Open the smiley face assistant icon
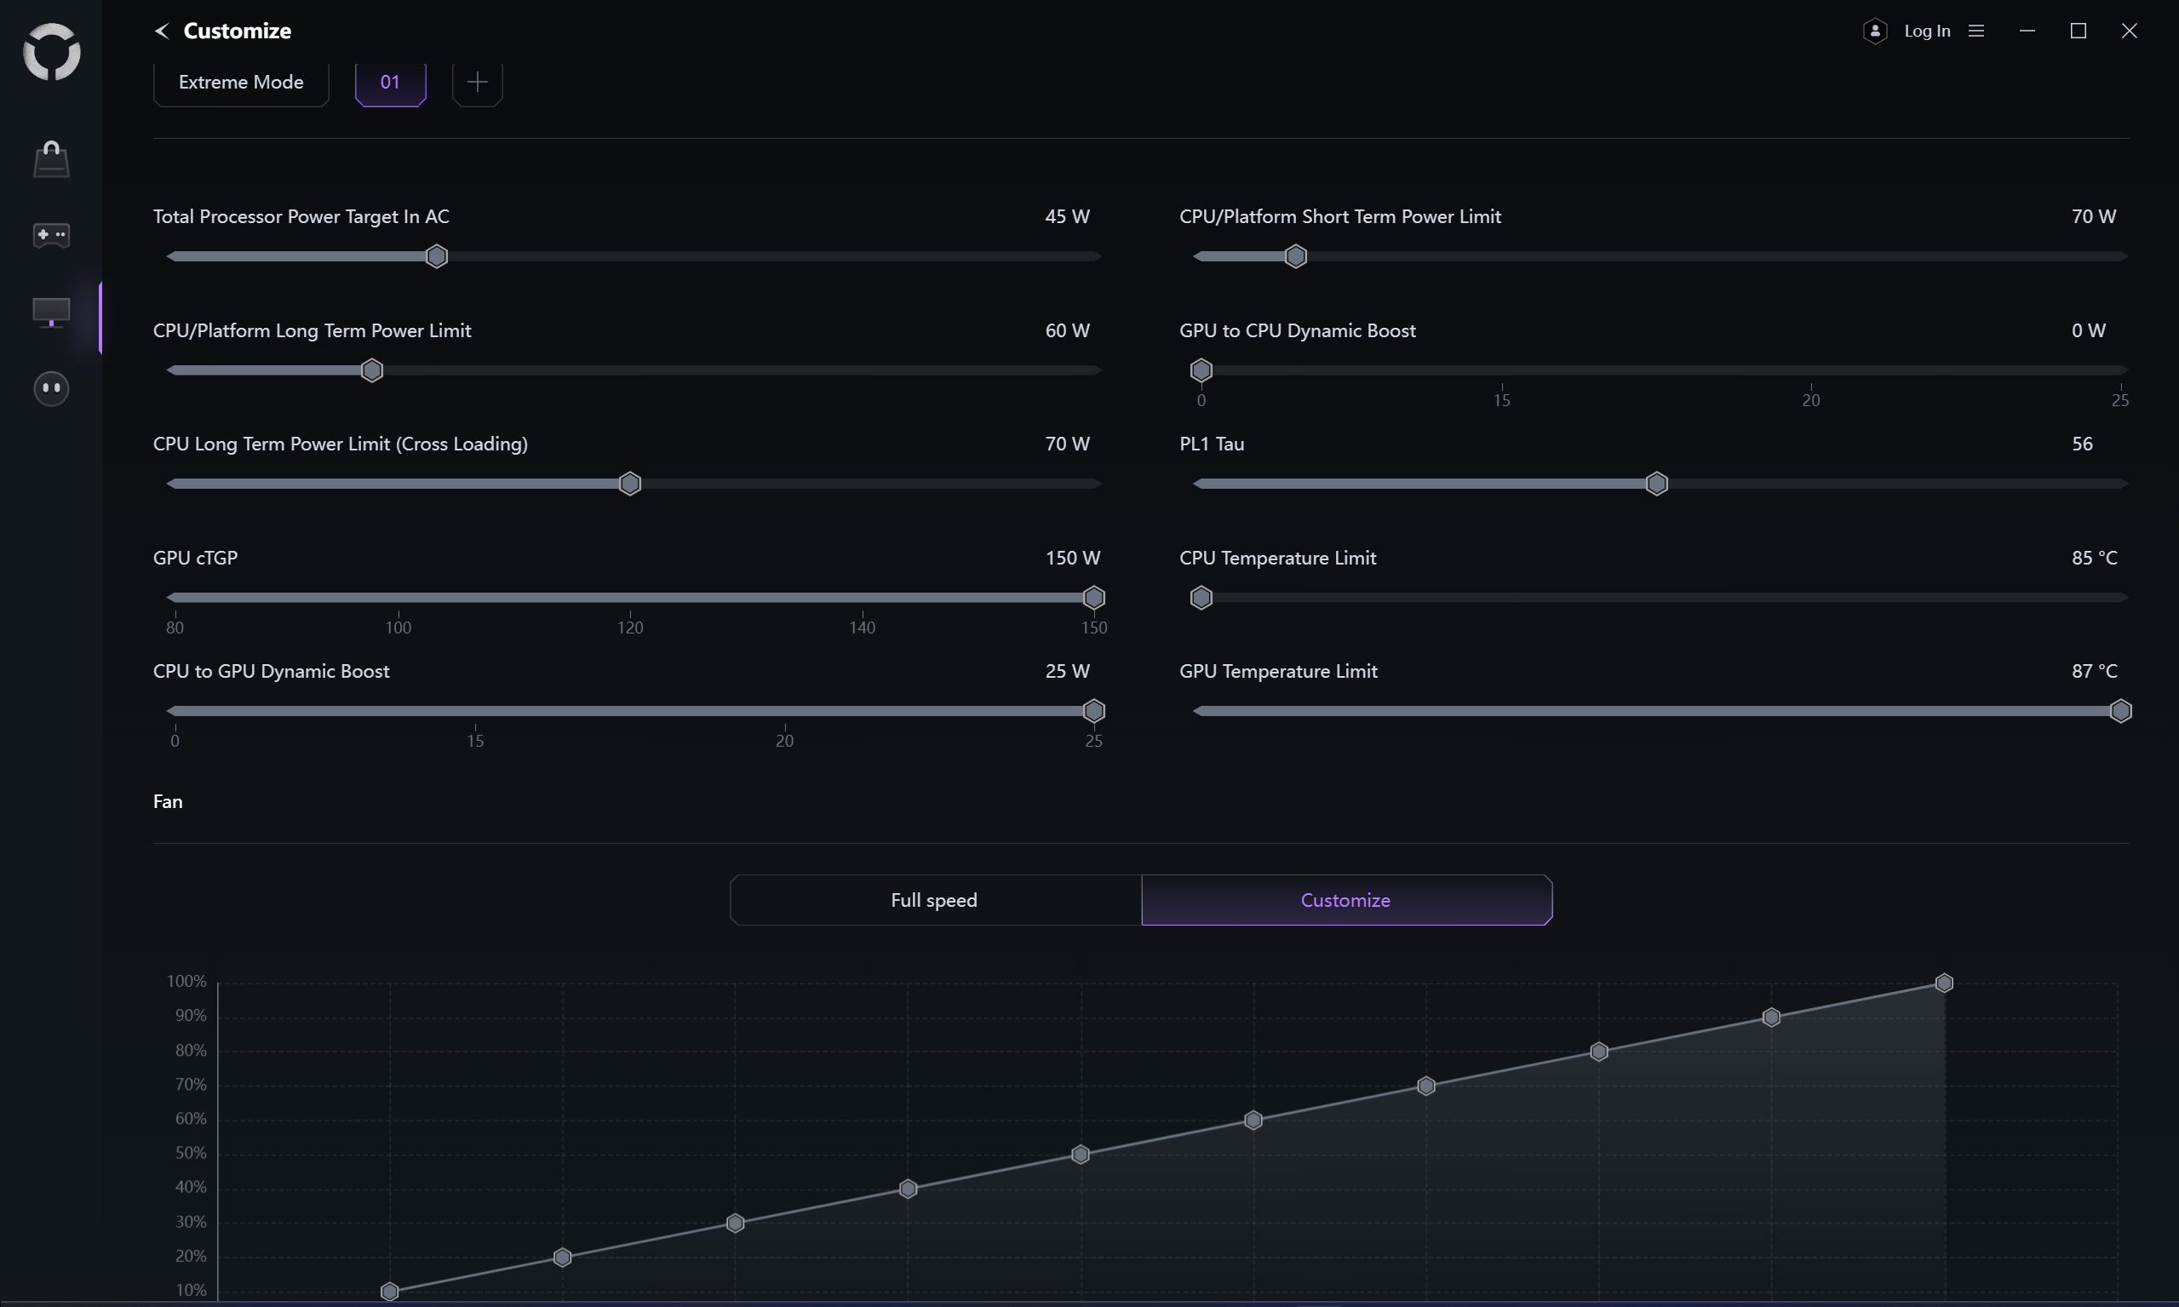Image resolution: width=2179 pixels, height=1307 pixels. (51, 388)
